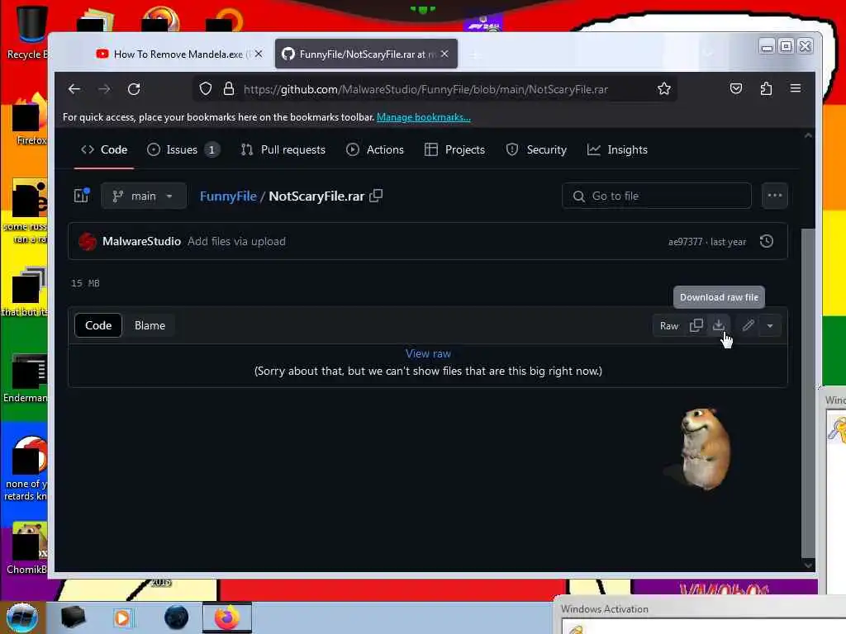
Task: Open the Security tab
Action: pyautogui.click(x=536, y=150)
